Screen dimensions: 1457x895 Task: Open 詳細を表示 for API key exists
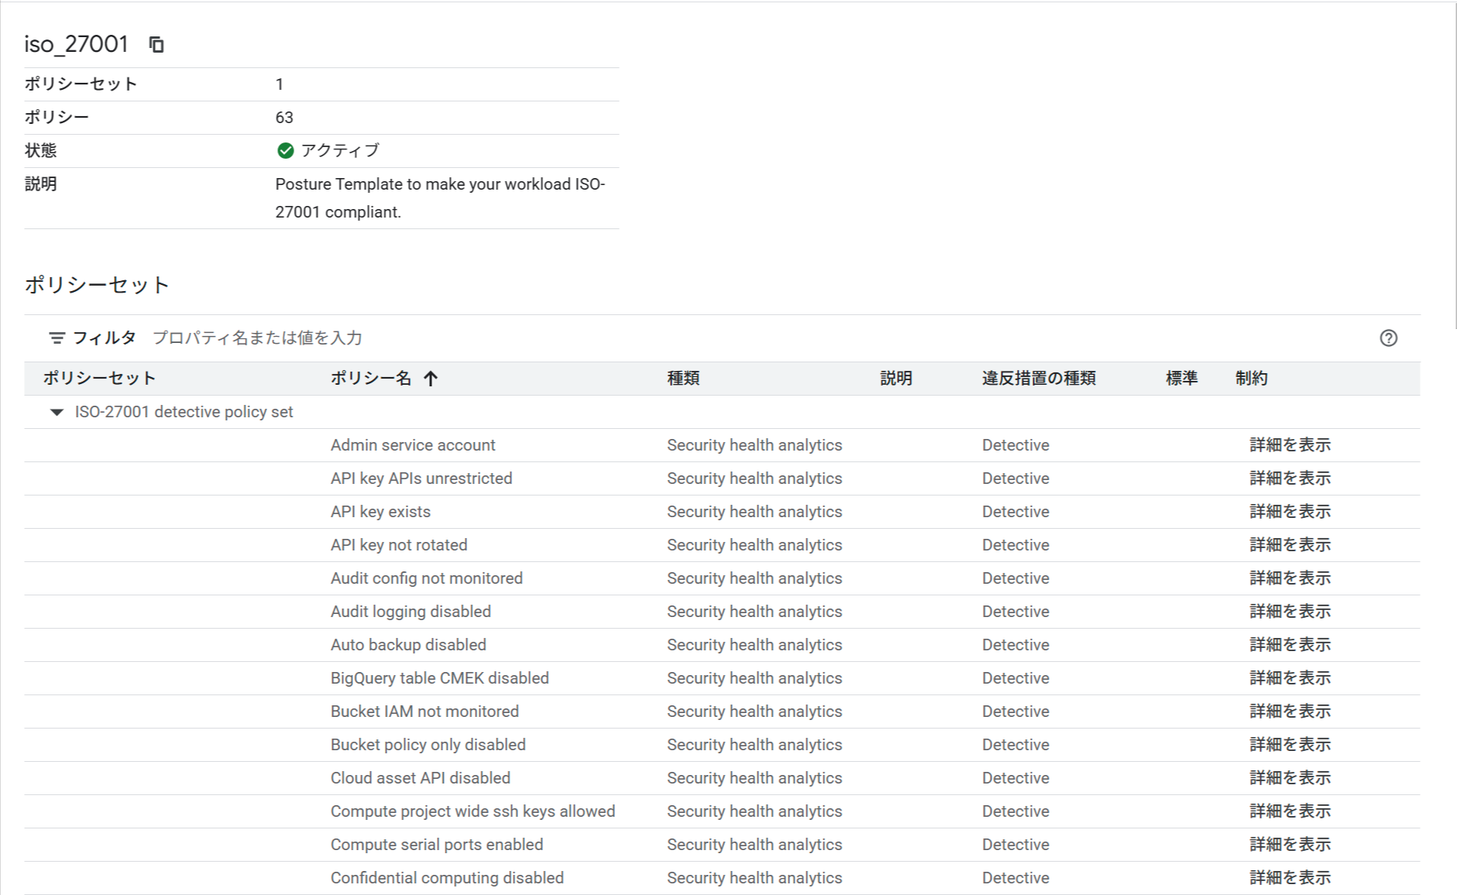(x=1290, y=512)
